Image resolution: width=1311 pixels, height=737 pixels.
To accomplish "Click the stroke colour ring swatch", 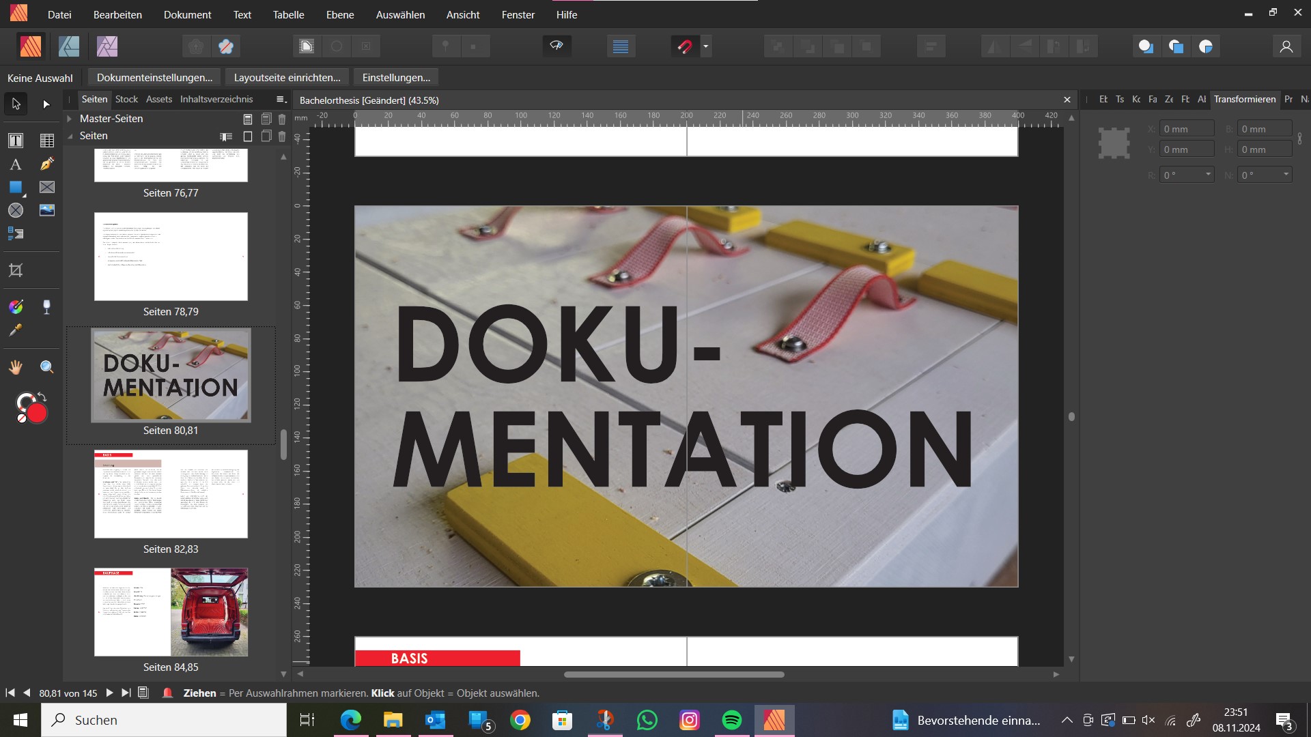I will point(23,400).
